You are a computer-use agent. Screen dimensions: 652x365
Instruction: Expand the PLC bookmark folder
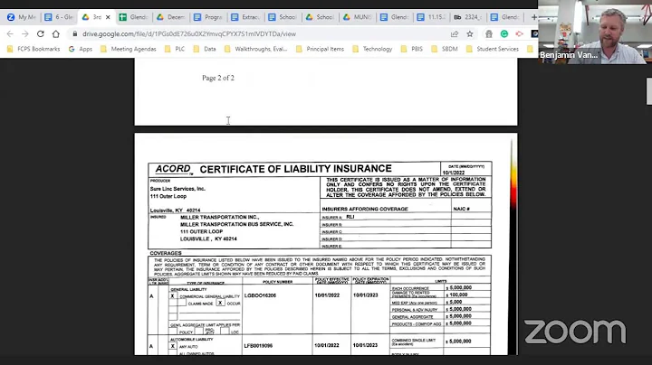click(174, 49)
